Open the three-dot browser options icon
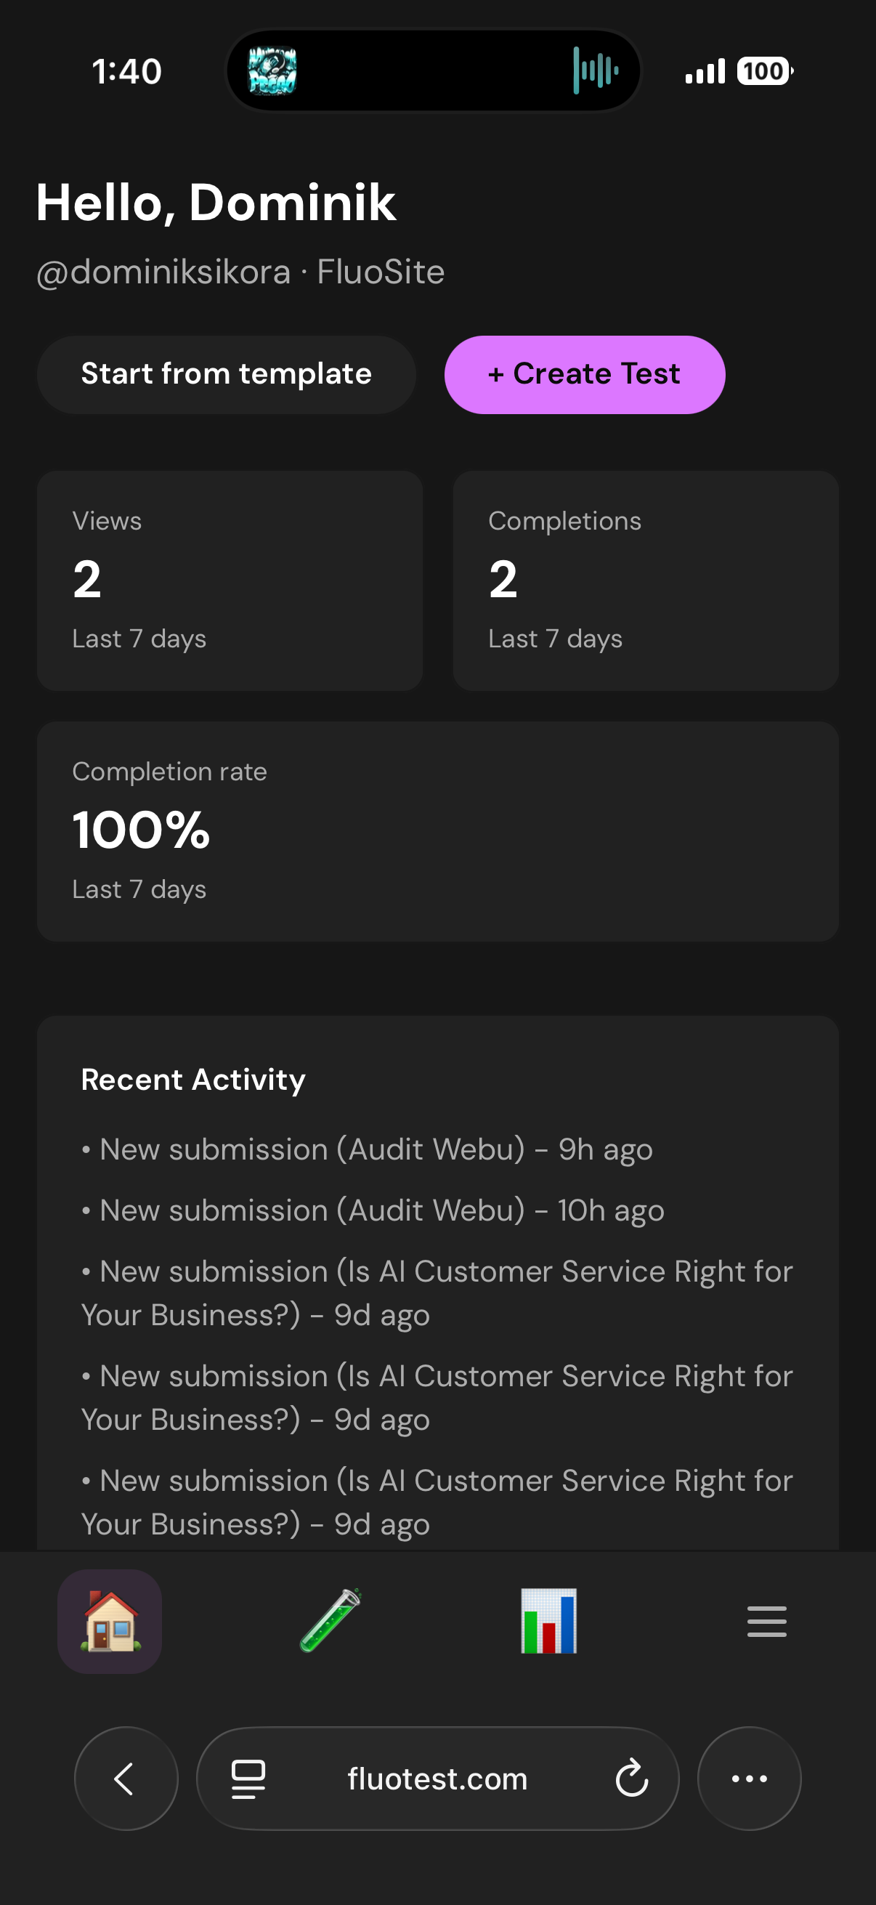This screenshot has height=1905, width=876. coord(749,1779)
